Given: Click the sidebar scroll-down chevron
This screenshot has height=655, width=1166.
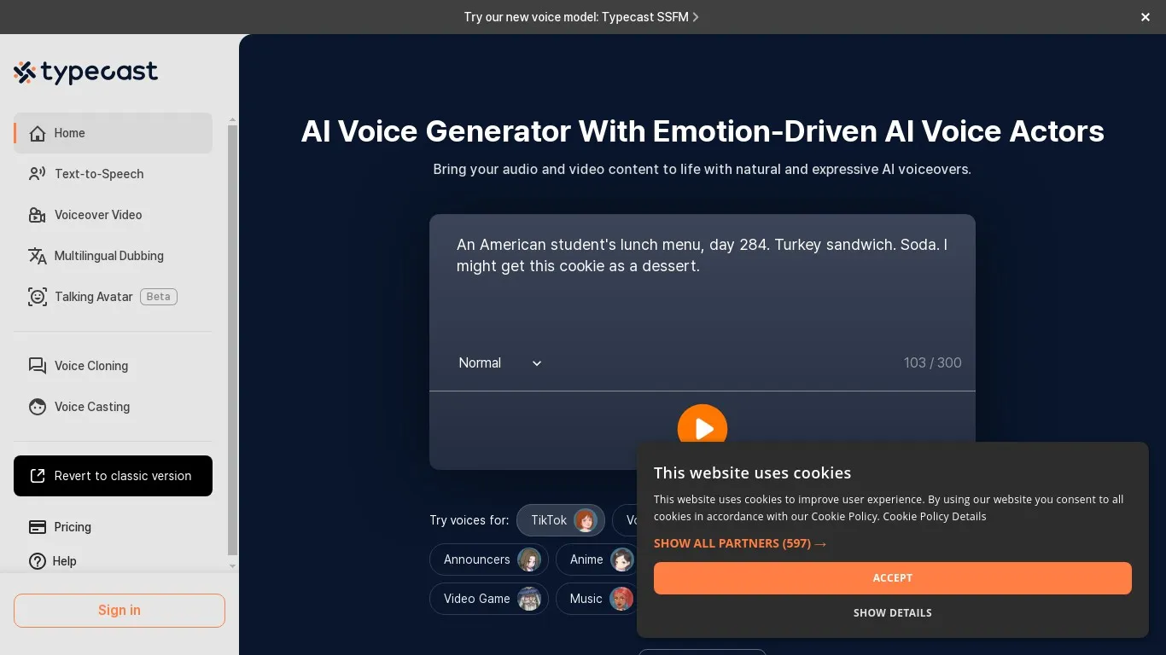Looking at the screenshot, I should click(x=232, y=566).
